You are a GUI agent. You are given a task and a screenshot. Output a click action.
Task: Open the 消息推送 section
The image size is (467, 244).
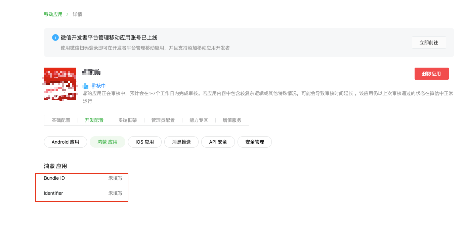coord(181,142)
